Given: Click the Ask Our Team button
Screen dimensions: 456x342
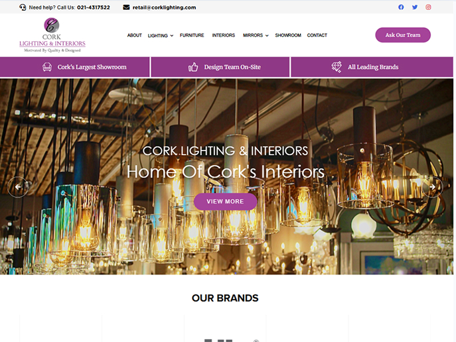Looking at the screenshot, I should pos(403,35).
